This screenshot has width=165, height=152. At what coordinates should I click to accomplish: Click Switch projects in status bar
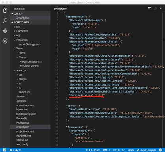point(146,150)
